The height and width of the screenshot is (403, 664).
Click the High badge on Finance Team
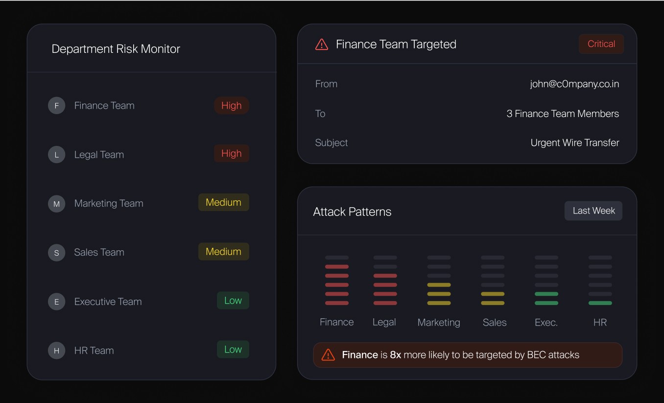pyautogui.click(x=231, y=105)
